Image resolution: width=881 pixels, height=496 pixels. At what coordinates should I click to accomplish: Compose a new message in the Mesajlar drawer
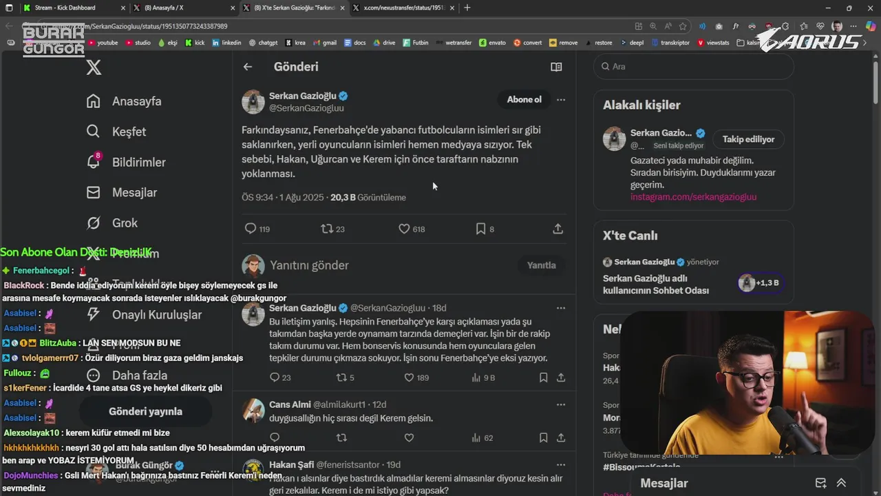(820, 483)
